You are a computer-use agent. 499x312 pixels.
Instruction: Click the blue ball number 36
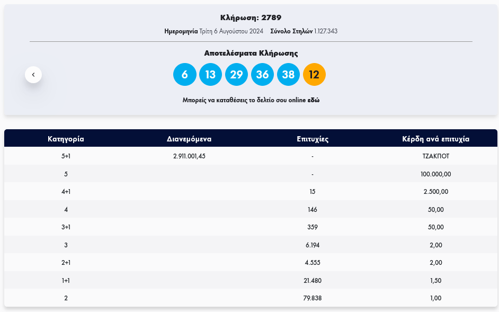pyautogui.click(x=262, y=75)
